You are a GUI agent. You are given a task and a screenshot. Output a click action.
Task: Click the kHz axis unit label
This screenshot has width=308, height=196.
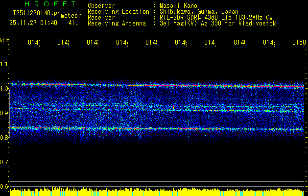pyautogui.click(x=5, y=40)
